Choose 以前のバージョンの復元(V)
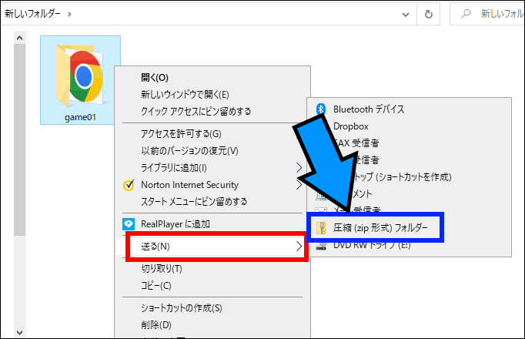 [x=212, y=151]
